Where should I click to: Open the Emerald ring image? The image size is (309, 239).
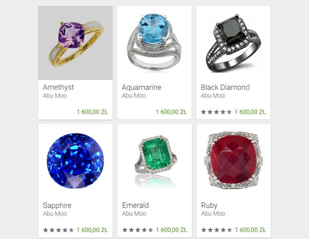pyautogui.click(x=154, y=161)
